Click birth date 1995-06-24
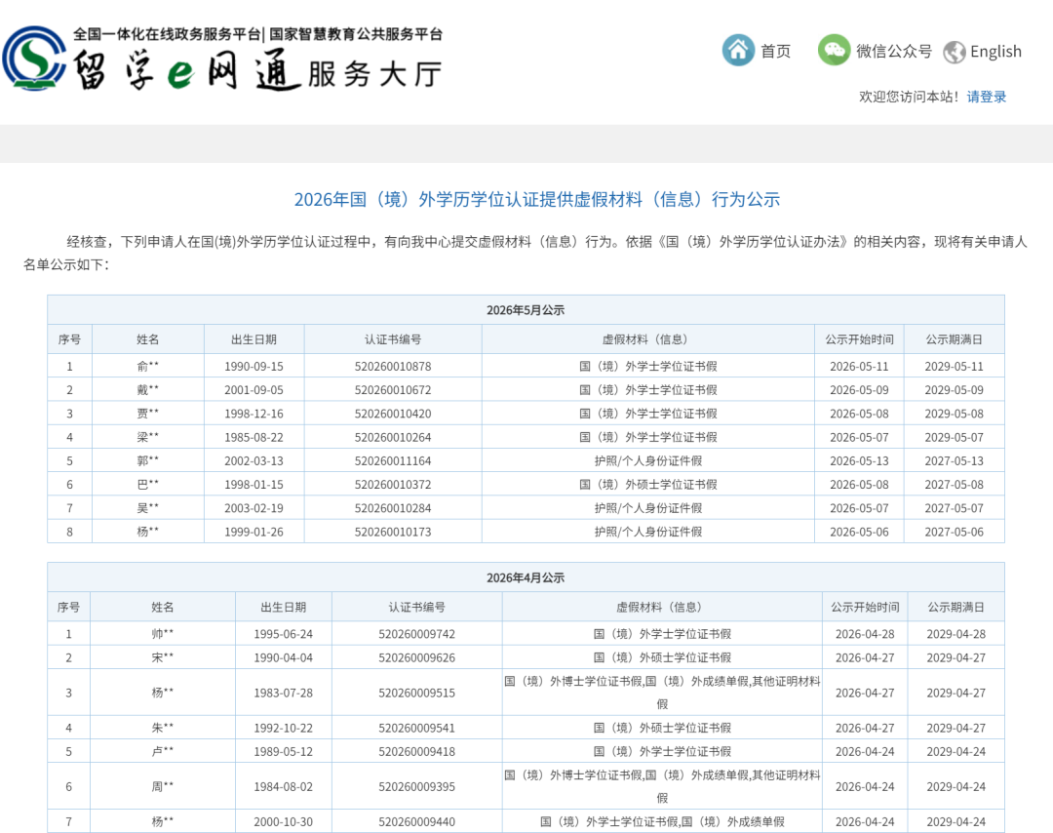This screenshot has width=1053, height=833. point(284,634)
